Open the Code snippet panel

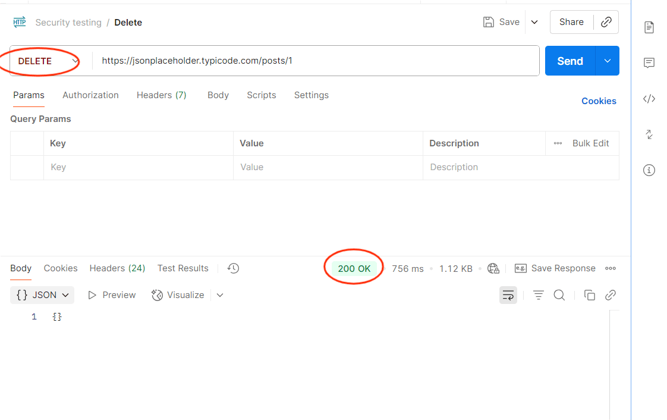coord(649,99)
